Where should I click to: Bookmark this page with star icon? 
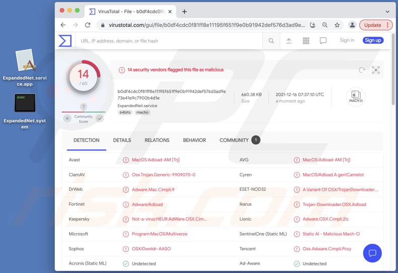coord(337,25)
